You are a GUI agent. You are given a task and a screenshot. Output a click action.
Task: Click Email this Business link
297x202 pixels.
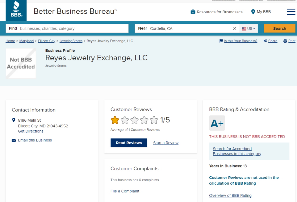tap(35, 140)
